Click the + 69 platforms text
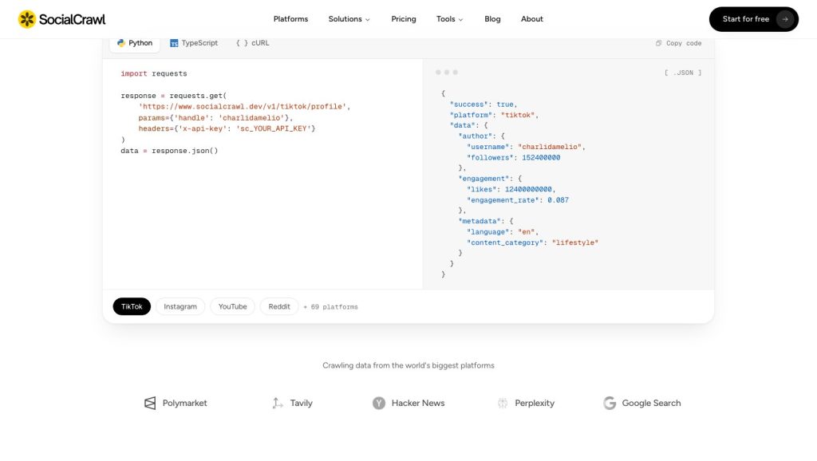The image size is (817, 461). (x=330, y=307)
